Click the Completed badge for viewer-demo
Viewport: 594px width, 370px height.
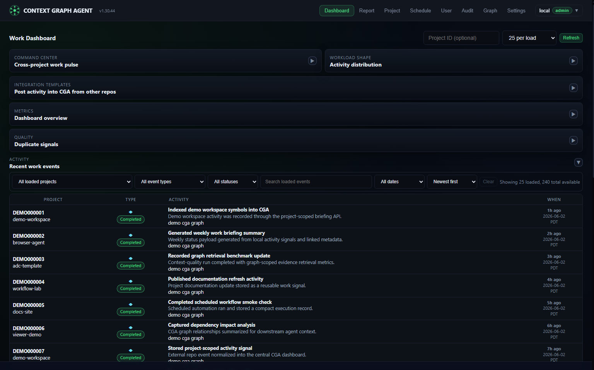(131, 334)
